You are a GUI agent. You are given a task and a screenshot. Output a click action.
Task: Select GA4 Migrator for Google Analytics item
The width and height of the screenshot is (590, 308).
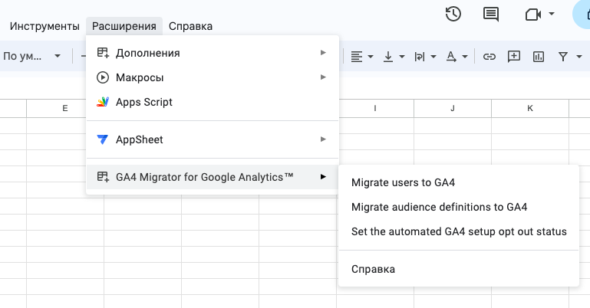tap(213, 177)
